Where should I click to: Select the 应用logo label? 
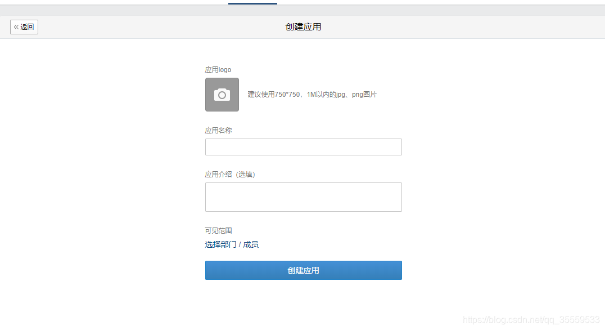tap(218, 70)
